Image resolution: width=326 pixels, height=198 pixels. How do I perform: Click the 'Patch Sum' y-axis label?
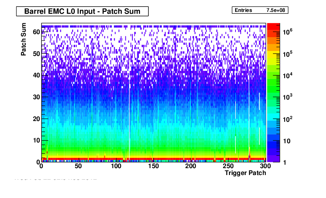pos(23,39)
